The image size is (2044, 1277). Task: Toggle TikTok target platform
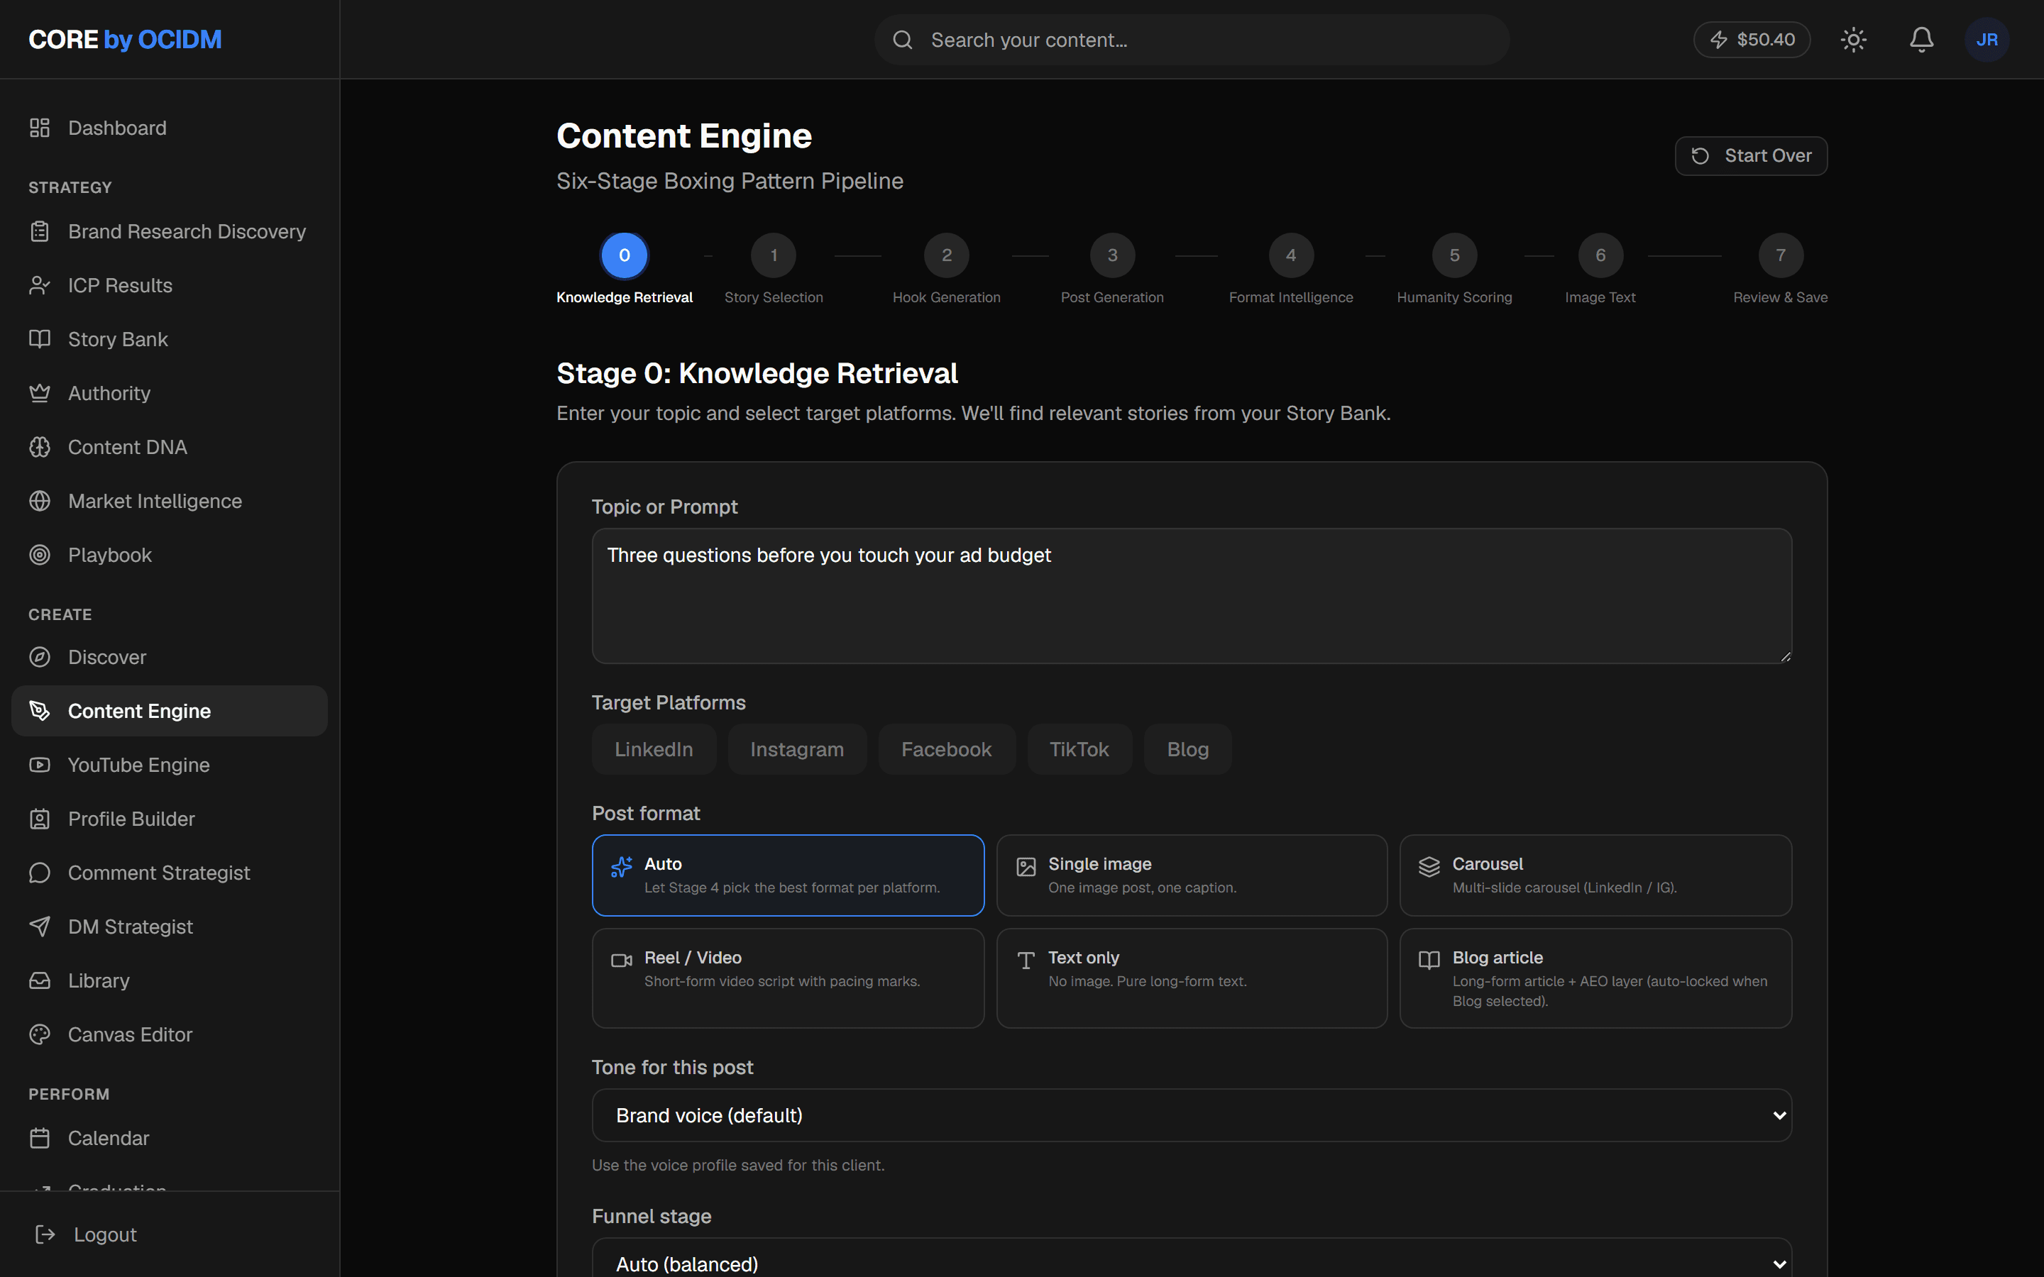pos(1079,749)
